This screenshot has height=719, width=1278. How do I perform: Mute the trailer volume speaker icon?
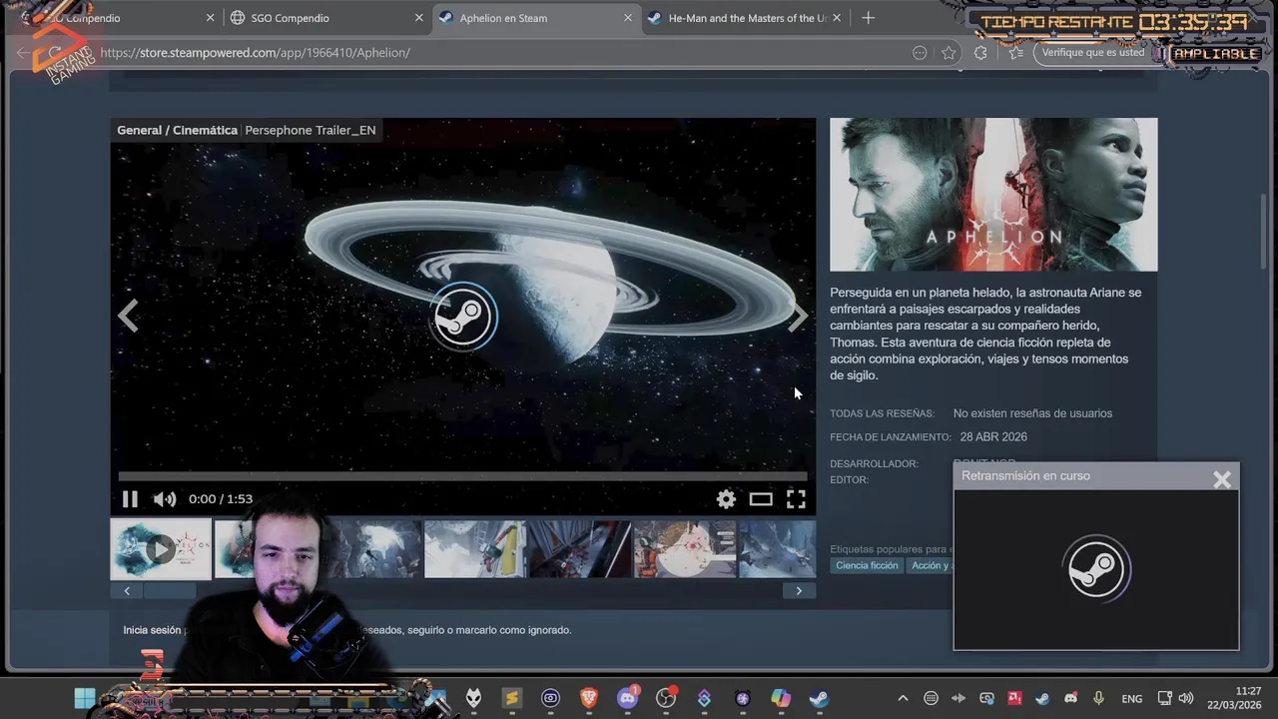[x=165, y=499]
